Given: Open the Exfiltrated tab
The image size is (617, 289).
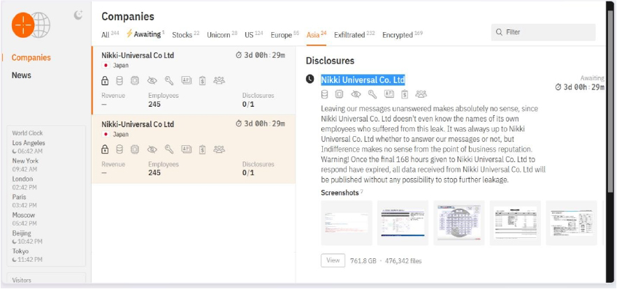Looking at the screenshot, I should coord(354,35).
